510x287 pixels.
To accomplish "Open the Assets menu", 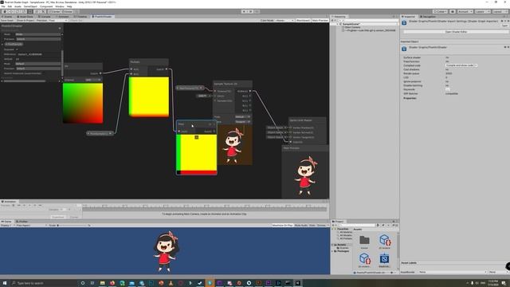I will 18,6.
